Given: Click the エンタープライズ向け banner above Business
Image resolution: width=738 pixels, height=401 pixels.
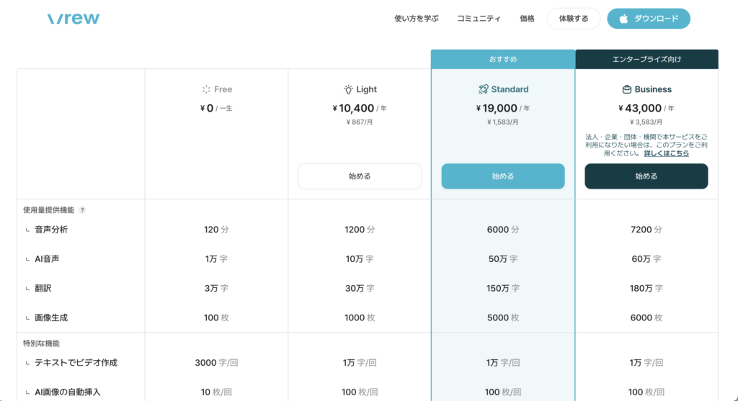Looking at the screenshot, I should 646,59.
